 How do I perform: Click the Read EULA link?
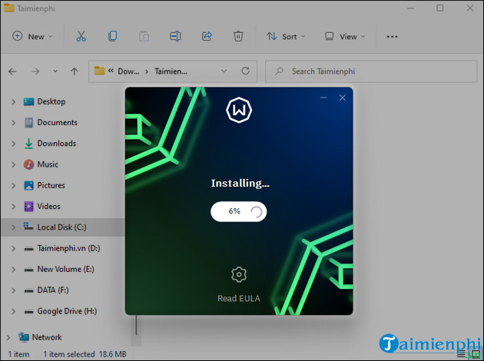pyautogui.click(x=239, y=298)
